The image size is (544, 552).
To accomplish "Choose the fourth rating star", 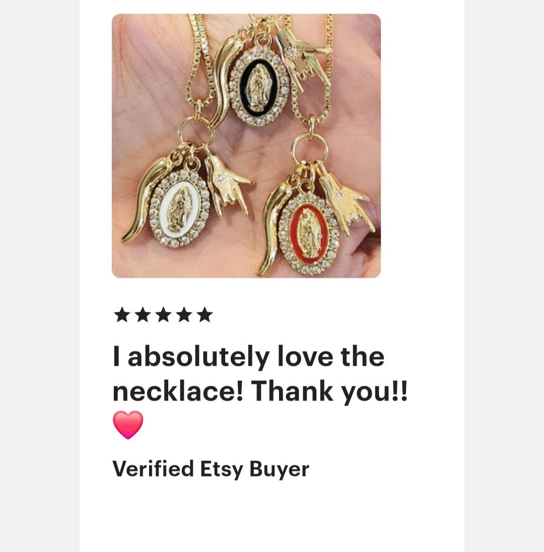I will click(x=184, y=314).
